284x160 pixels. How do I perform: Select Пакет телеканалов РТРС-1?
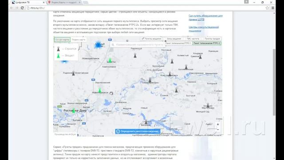178,44
